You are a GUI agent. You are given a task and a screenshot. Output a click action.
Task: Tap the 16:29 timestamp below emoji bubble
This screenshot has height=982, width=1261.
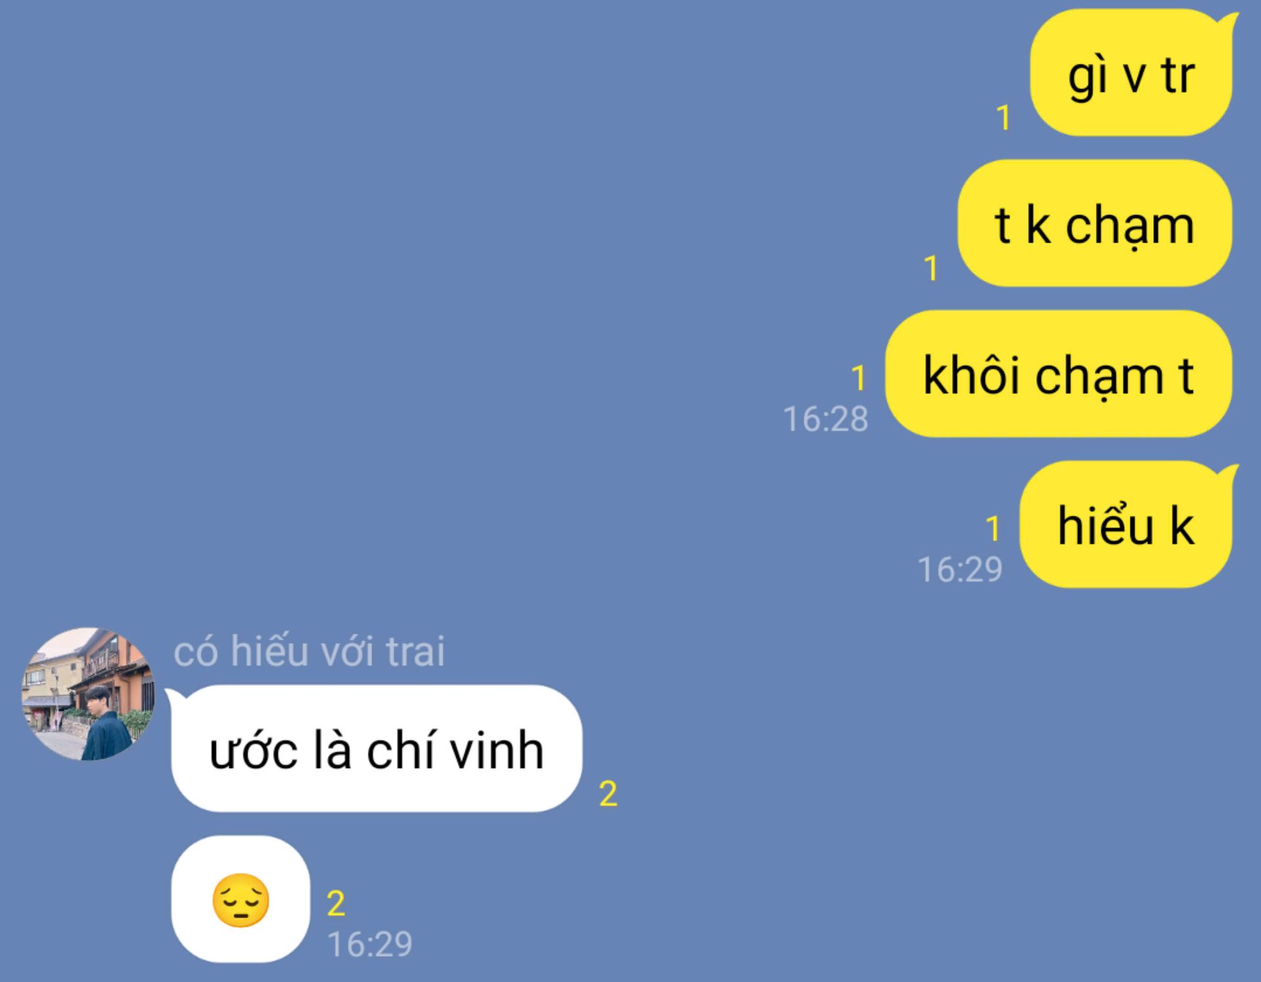(x=370, y=945)
